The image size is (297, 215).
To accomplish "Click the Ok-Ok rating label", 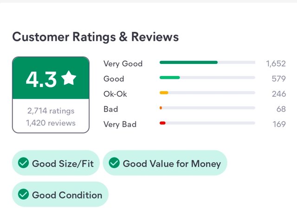I will point(115,94).
